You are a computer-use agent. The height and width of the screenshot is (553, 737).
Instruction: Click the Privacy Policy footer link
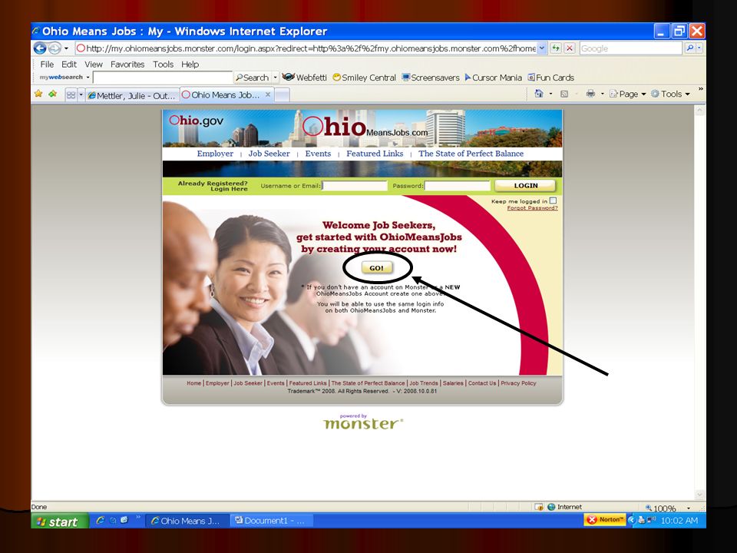[518, 383]
